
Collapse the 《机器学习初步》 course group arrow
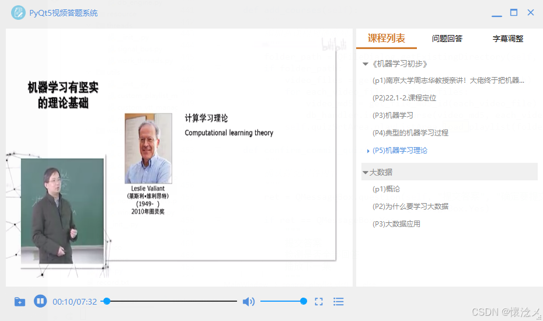(x=366, y=64)
